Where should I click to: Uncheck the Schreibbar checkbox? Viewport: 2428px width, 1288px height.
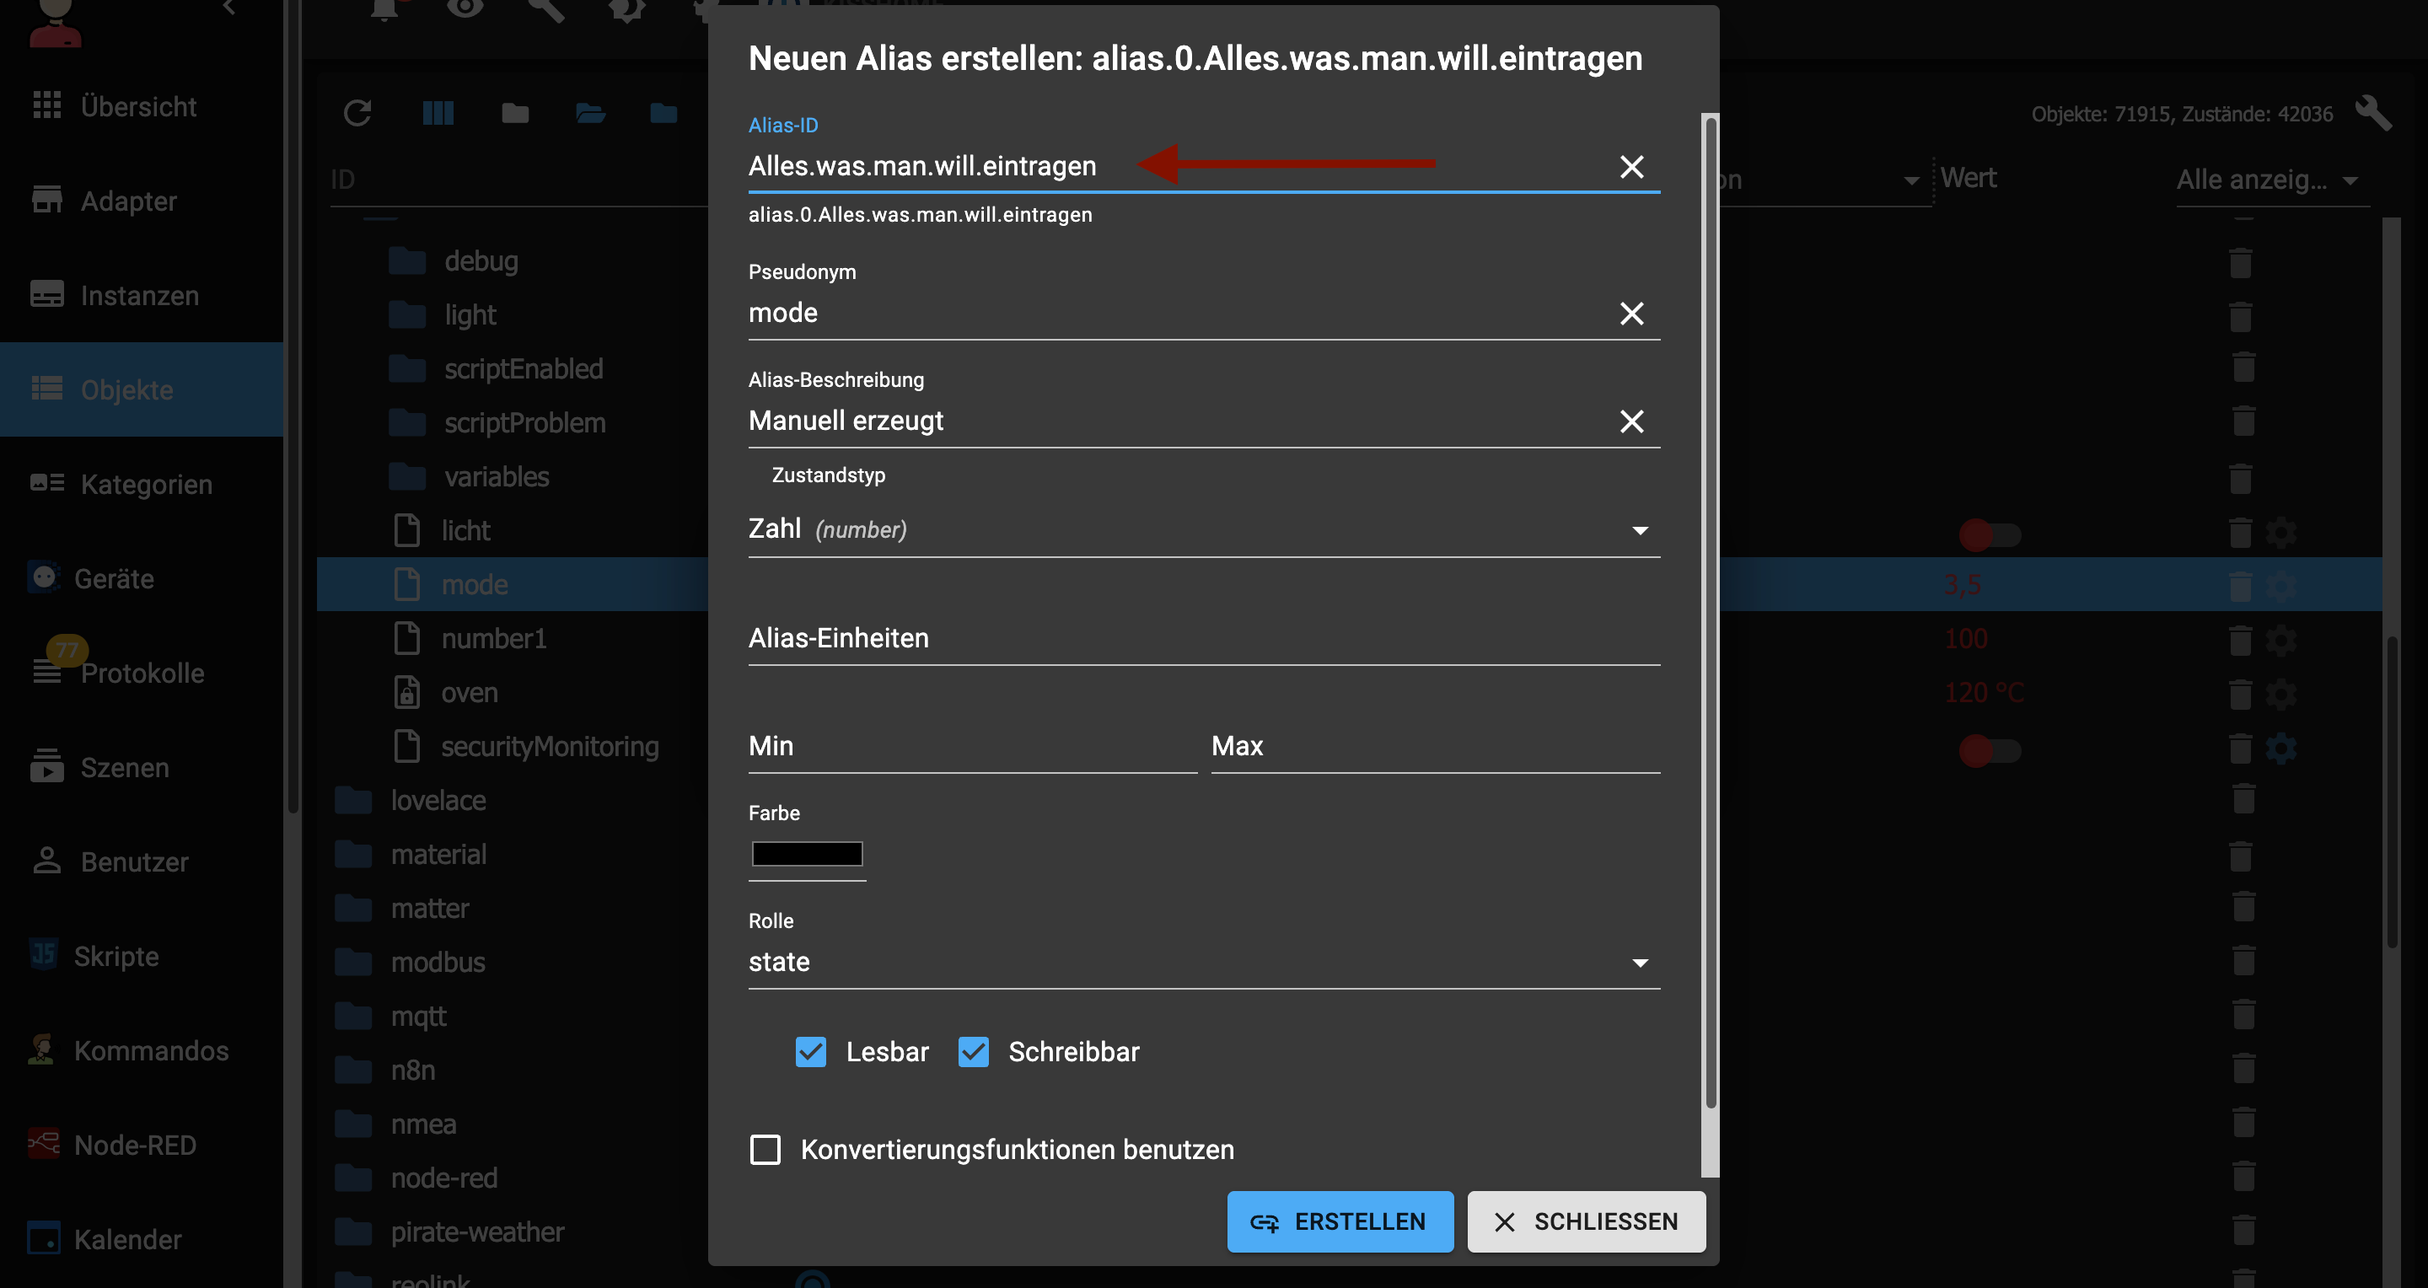tap(973, 1051)
